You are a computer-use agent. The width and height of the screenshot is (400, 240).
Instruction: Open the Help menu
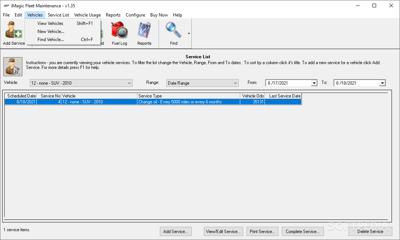click(177, 15)
